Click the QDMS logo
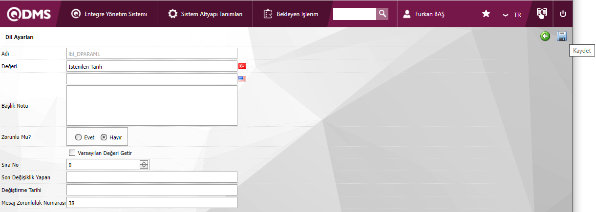The image size is (596, 212). point(29,14)
